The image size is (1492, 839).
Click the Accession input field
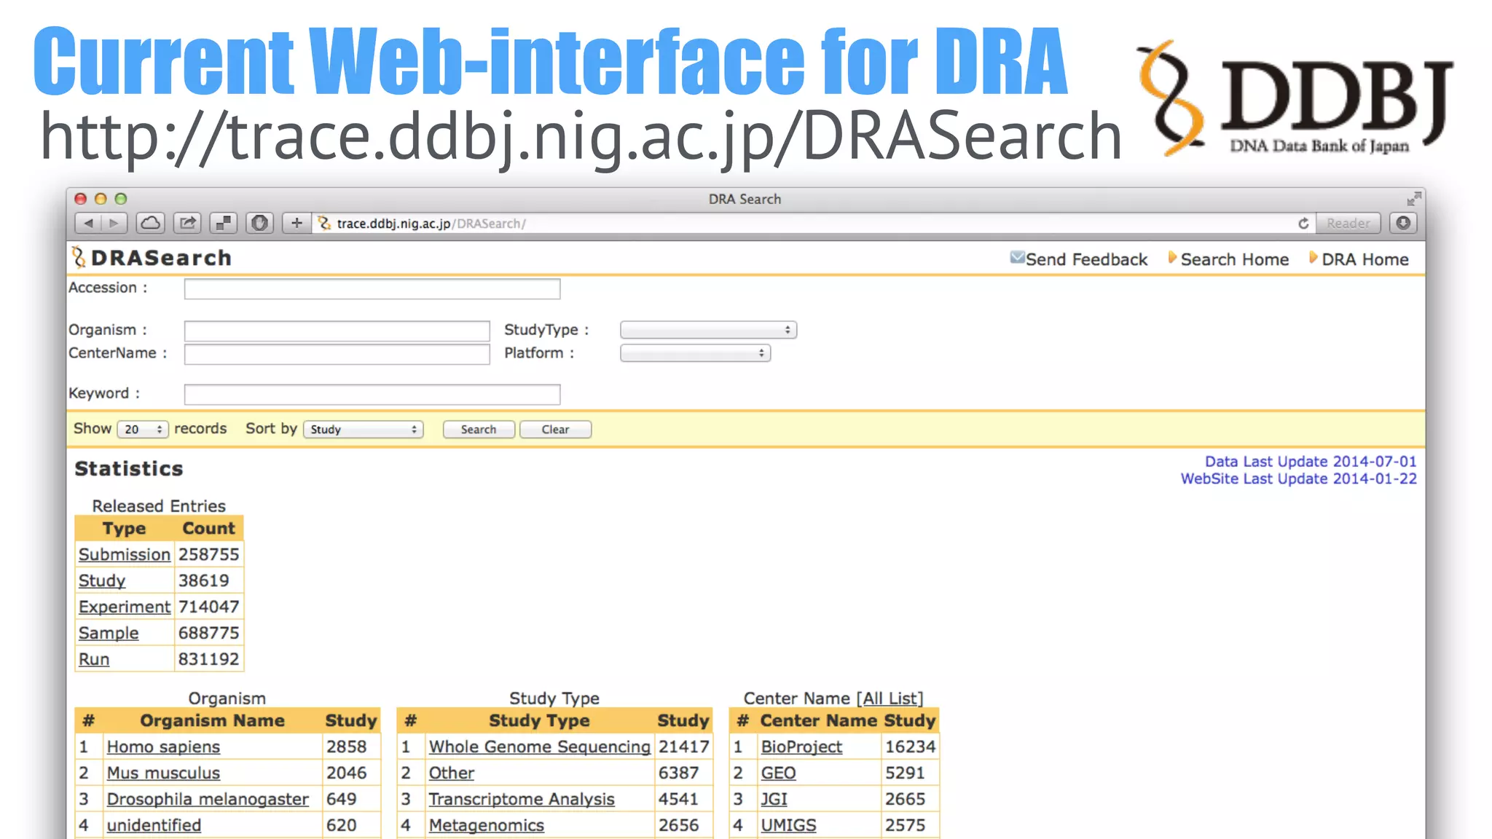(x=372, y=289)
